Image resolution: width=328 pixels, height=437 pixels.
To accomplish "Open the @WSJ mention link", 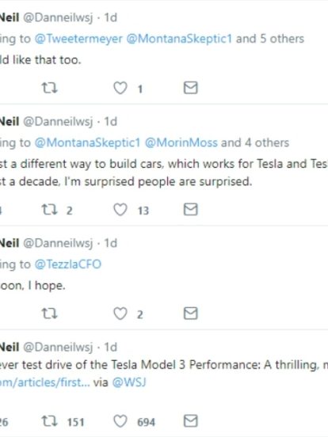I will click(x=129, y=382).
